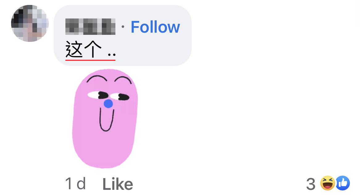
Task: View who reacted via count 3
Action: [x=311, y=184]
